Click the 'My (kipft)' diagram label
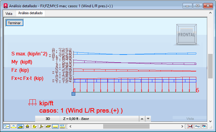Image resolution: width=216 pixels, height=132 pixels. pos(22,62)
